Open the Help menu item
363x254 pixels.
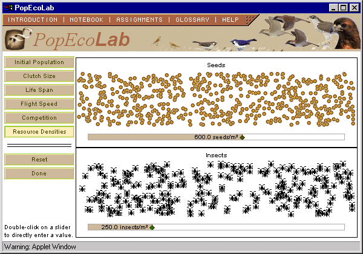coord(231,20)
